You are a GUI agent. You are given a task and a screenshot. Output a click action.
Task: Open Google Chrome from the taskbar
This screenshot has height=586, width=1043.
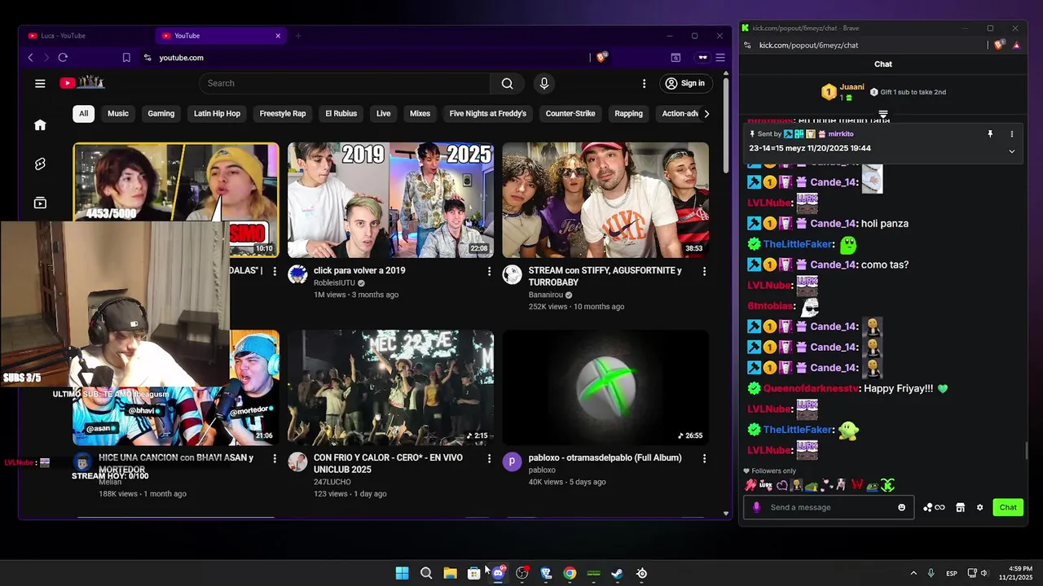(x=570, y=573)
